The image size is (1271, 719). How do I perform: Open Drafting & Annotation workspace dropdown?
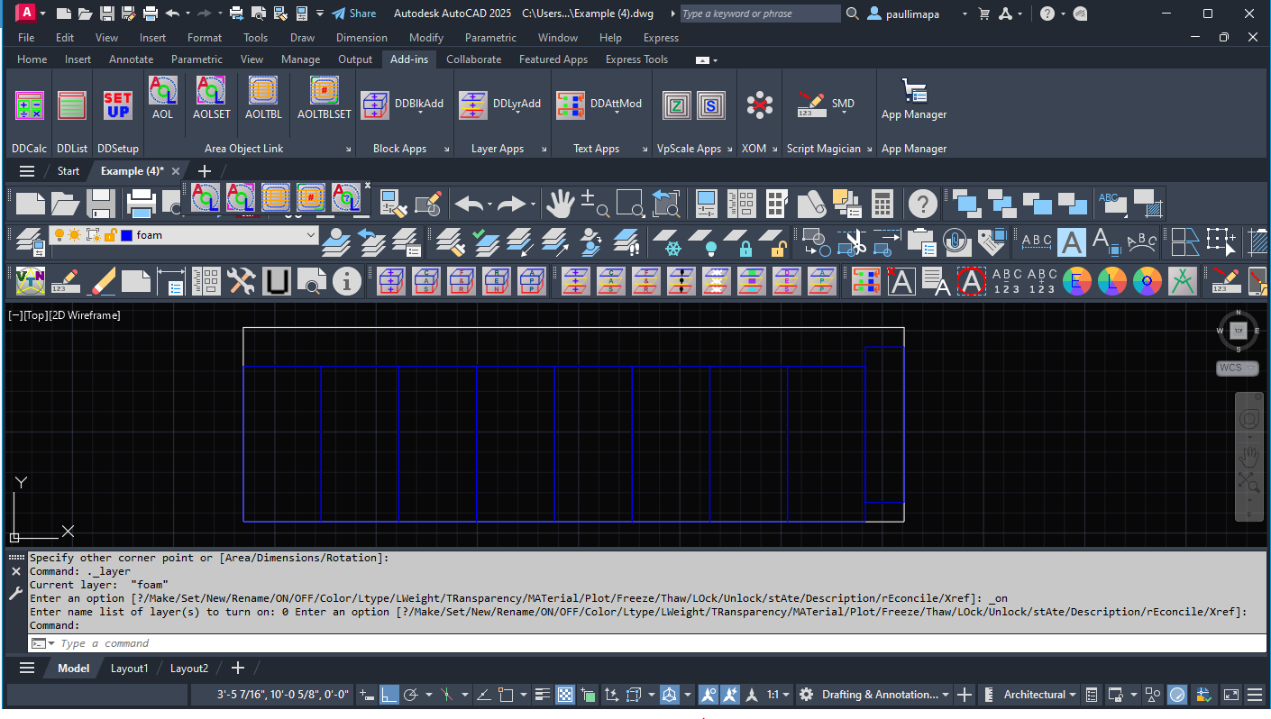[885, 695]
